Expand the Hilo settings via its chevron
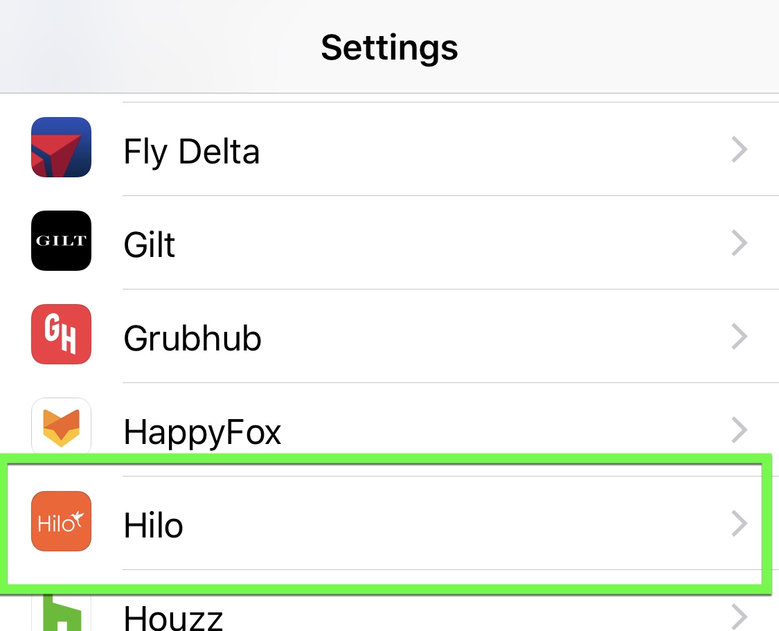779x631 pixels. coord(740,524)
